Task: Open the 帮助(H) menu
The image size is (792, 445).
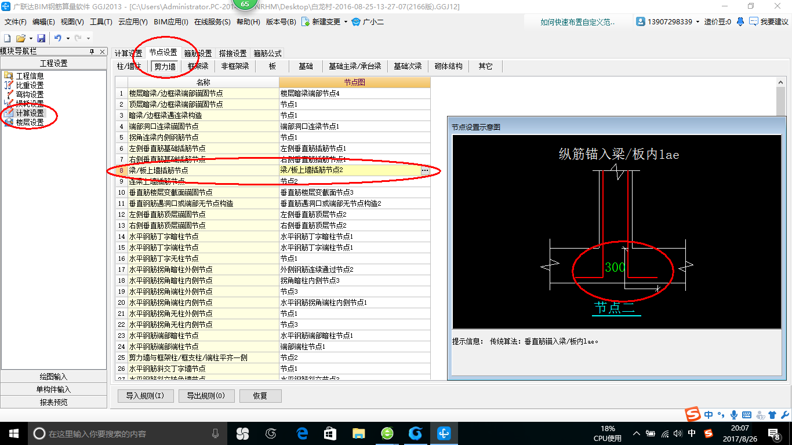Action: click(248, 21)
